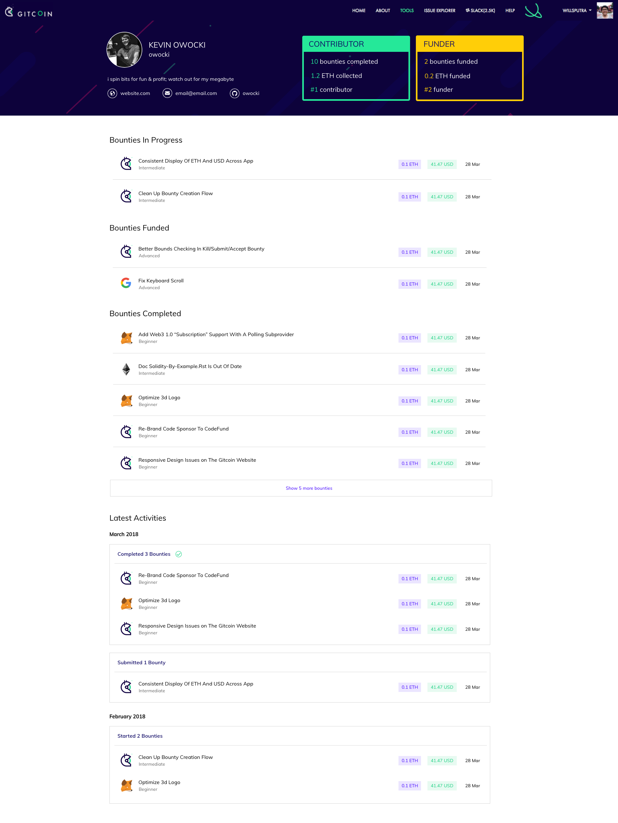Click Show 5 more bounties
This screenshot has height=823, width=618.
pos(309,488)
